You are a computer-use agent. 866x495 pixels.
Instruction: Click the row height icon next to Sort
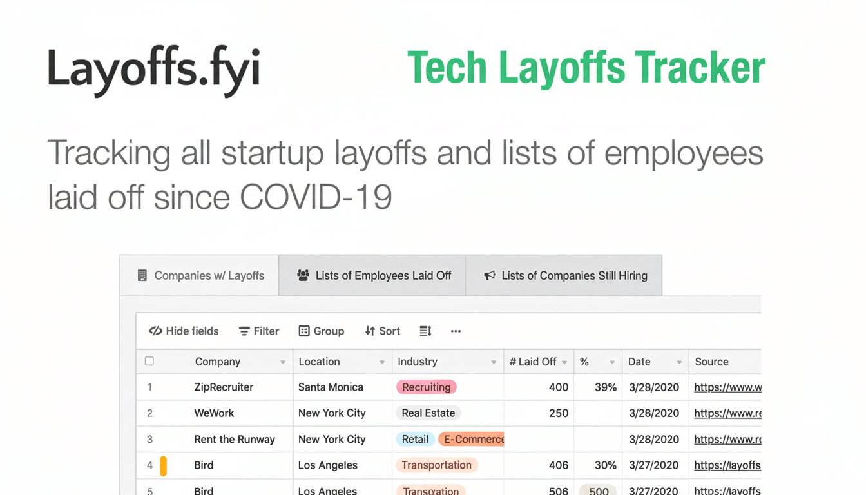click(x=425, y=331)
